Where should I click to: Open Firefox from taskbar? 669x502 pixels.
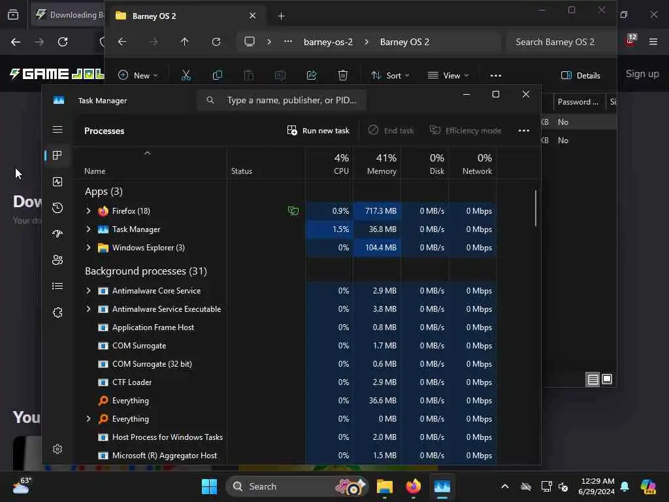click(413, 486)
